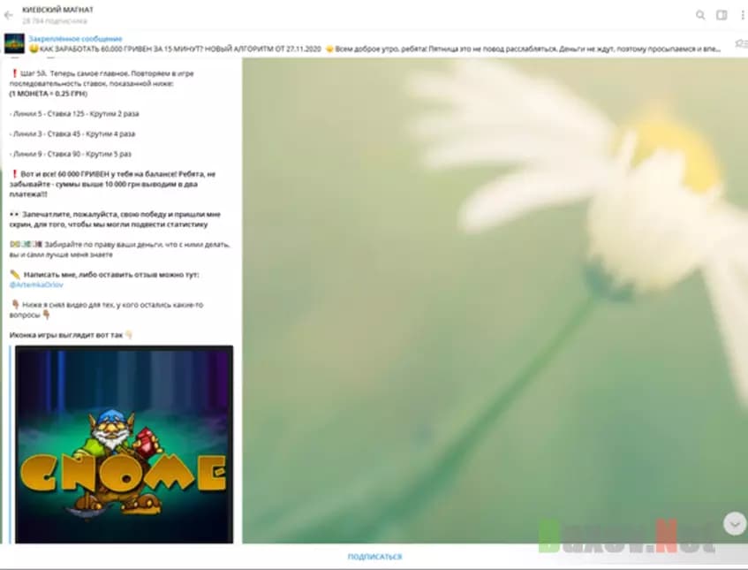
Task: Click the red exclamation mark before Шаг 5
Action: click(13, 73)
